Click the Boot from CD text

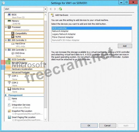tap(18, 17)
